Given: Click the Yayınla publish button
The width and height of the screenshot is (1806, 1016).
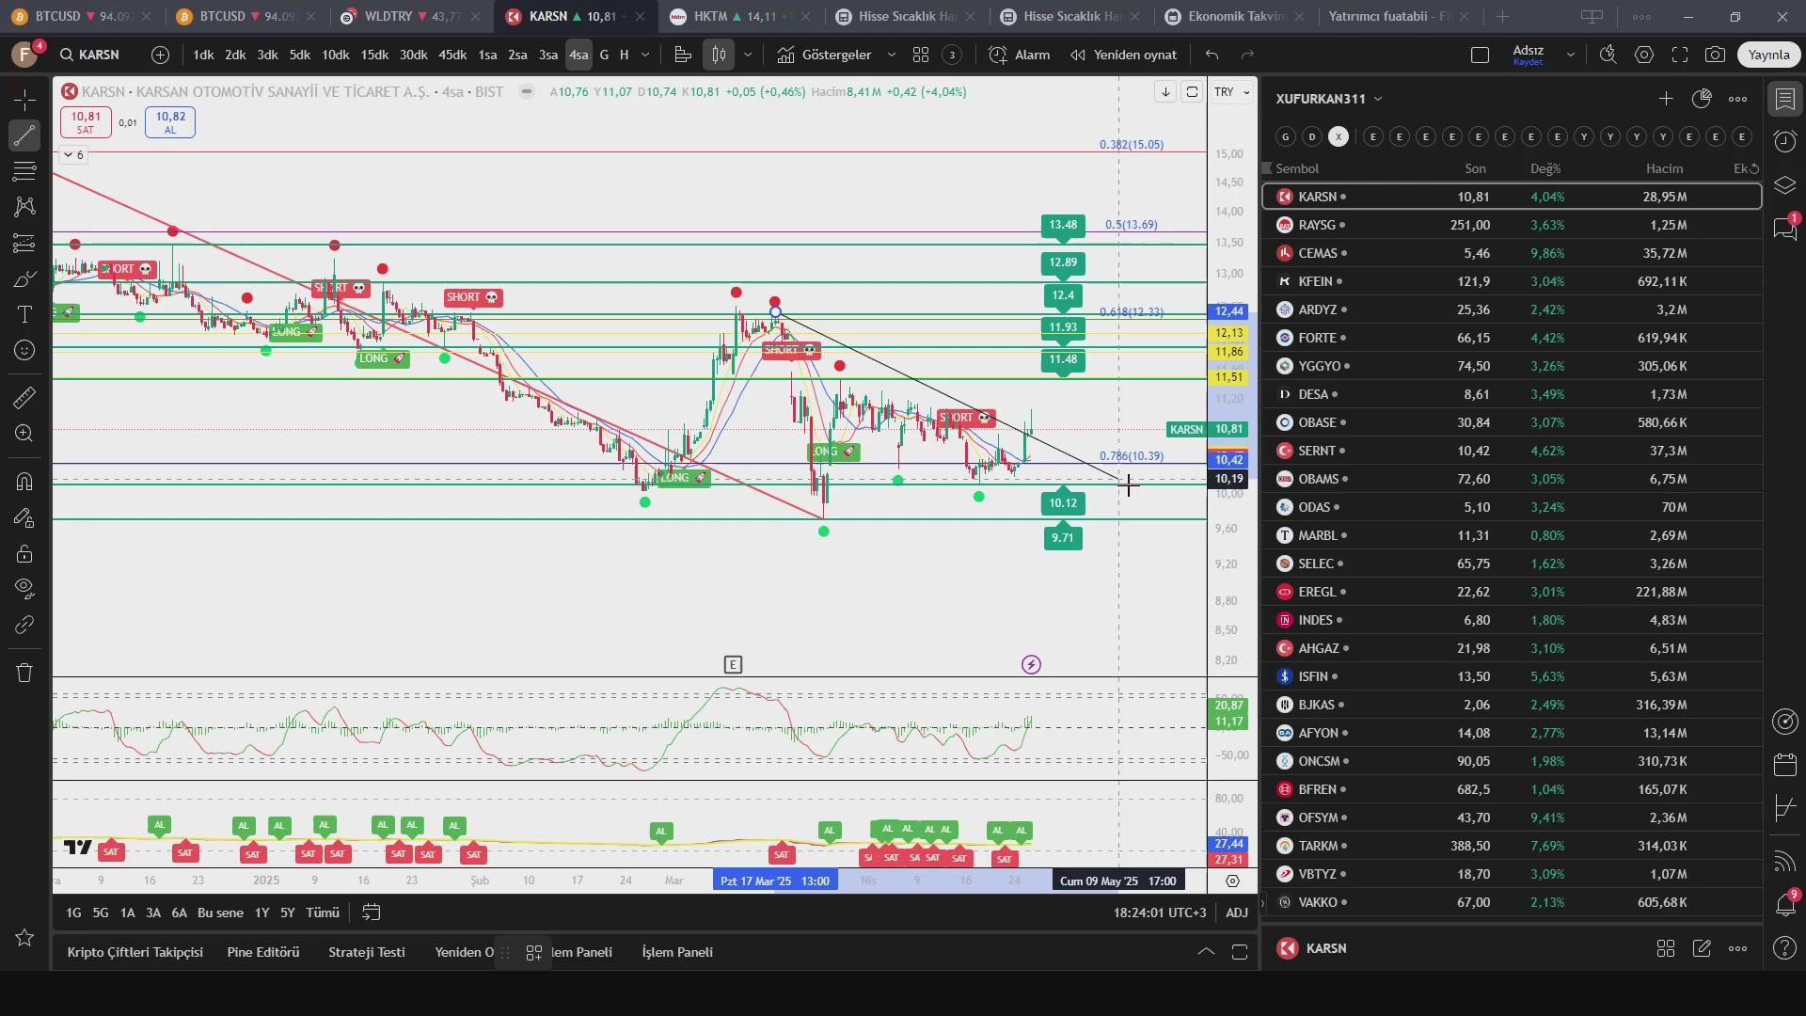Looking at the screenshot, I should (1768, 55).
